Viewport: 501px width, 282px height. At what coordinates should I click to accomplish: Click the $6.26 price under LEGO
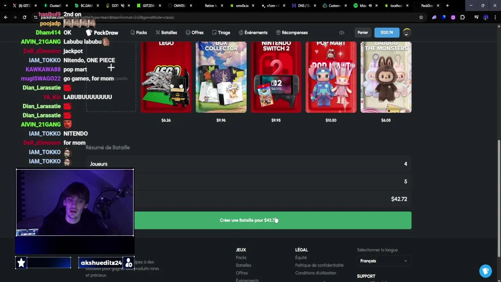tap(166, 120)
